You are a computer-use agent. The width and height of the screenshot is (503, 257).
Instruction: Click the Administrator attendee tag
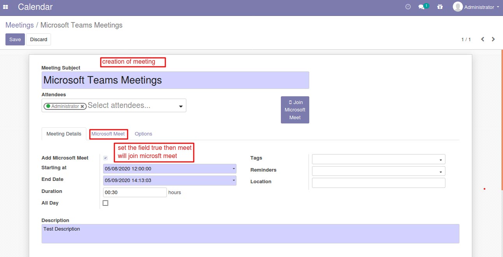65,106
